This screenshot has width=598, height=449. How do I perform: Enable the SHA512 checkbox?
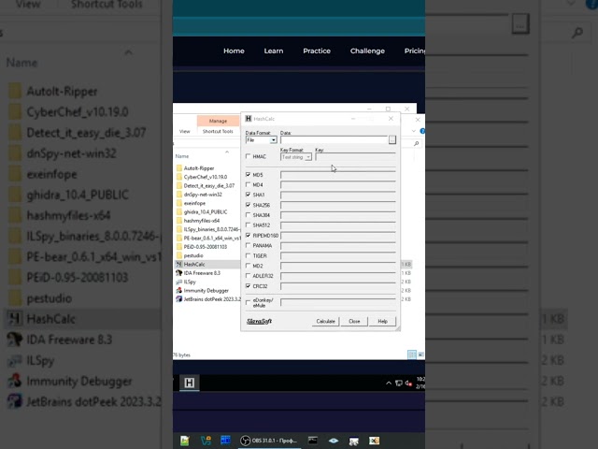pos(249,225)
